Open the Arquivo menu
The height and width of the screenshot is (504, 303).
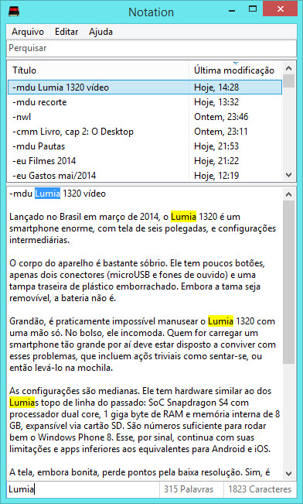tap(28, 32)
